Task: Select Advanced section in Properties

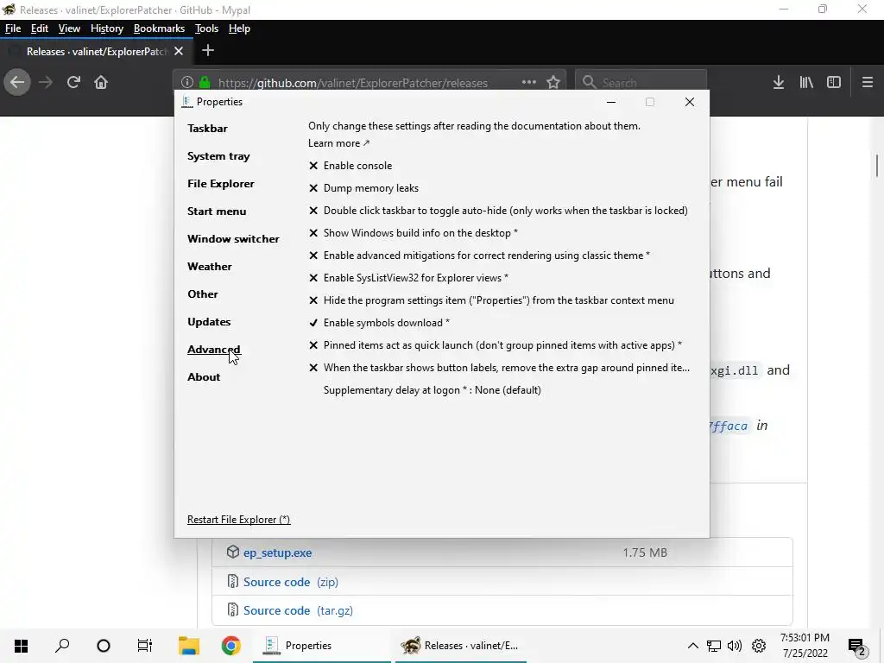Action: click(214, 350)
